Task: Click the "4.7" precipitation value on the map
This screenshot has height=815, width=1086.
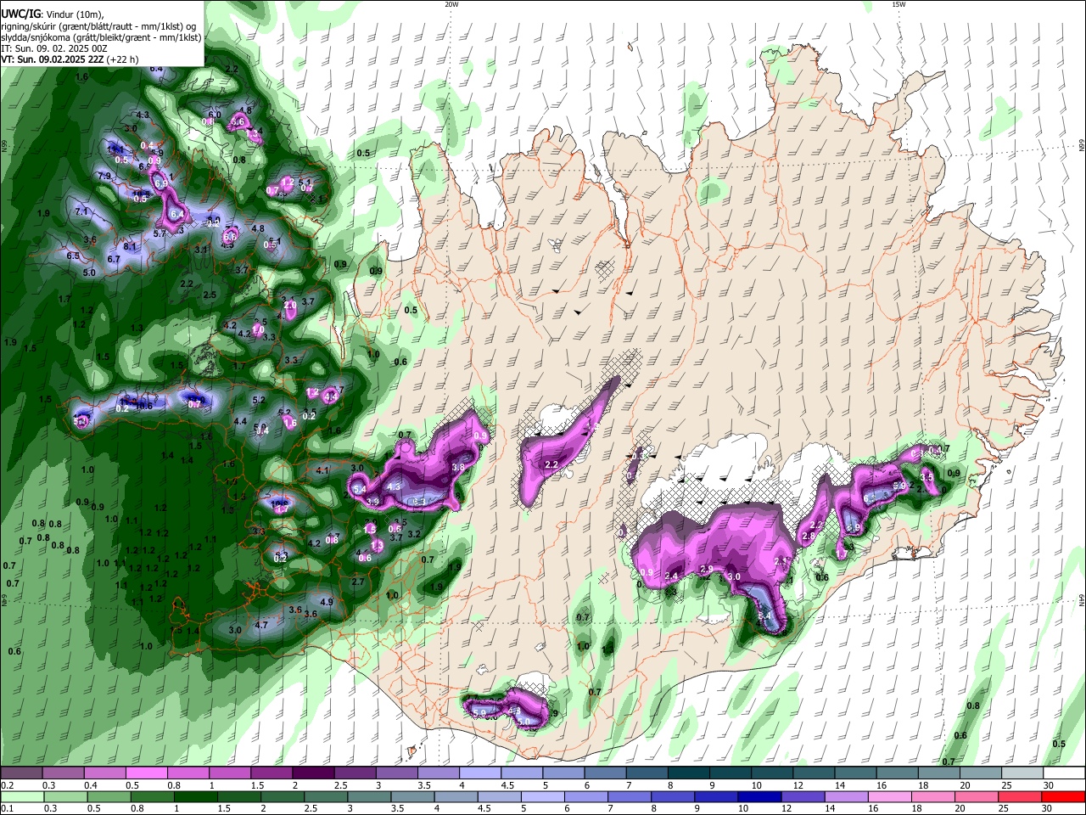Action: [x=261, y=625]
